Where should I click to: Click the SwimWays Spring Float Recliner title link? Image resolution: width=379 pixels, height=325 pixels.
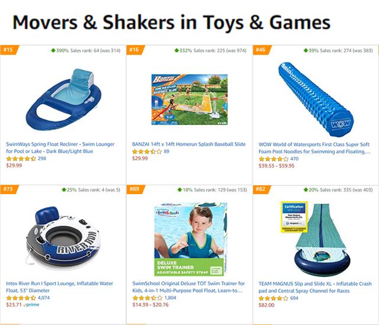coord(60,147)
